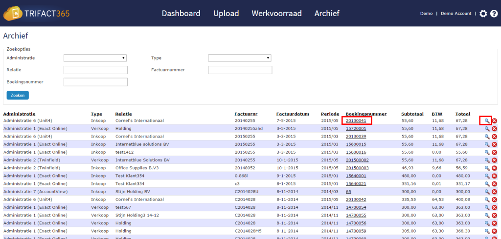Viewport: 501px width, 239px height.
Task: Open magnifier for booking 15600015
Action: click(487, 144)
